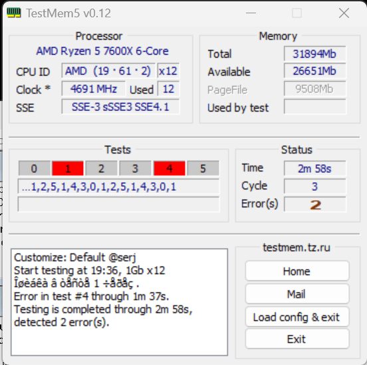Click the SSE-3 sSSE3 SSE4.1 field
Screen dimensions: 367x365
pos(120,107)
